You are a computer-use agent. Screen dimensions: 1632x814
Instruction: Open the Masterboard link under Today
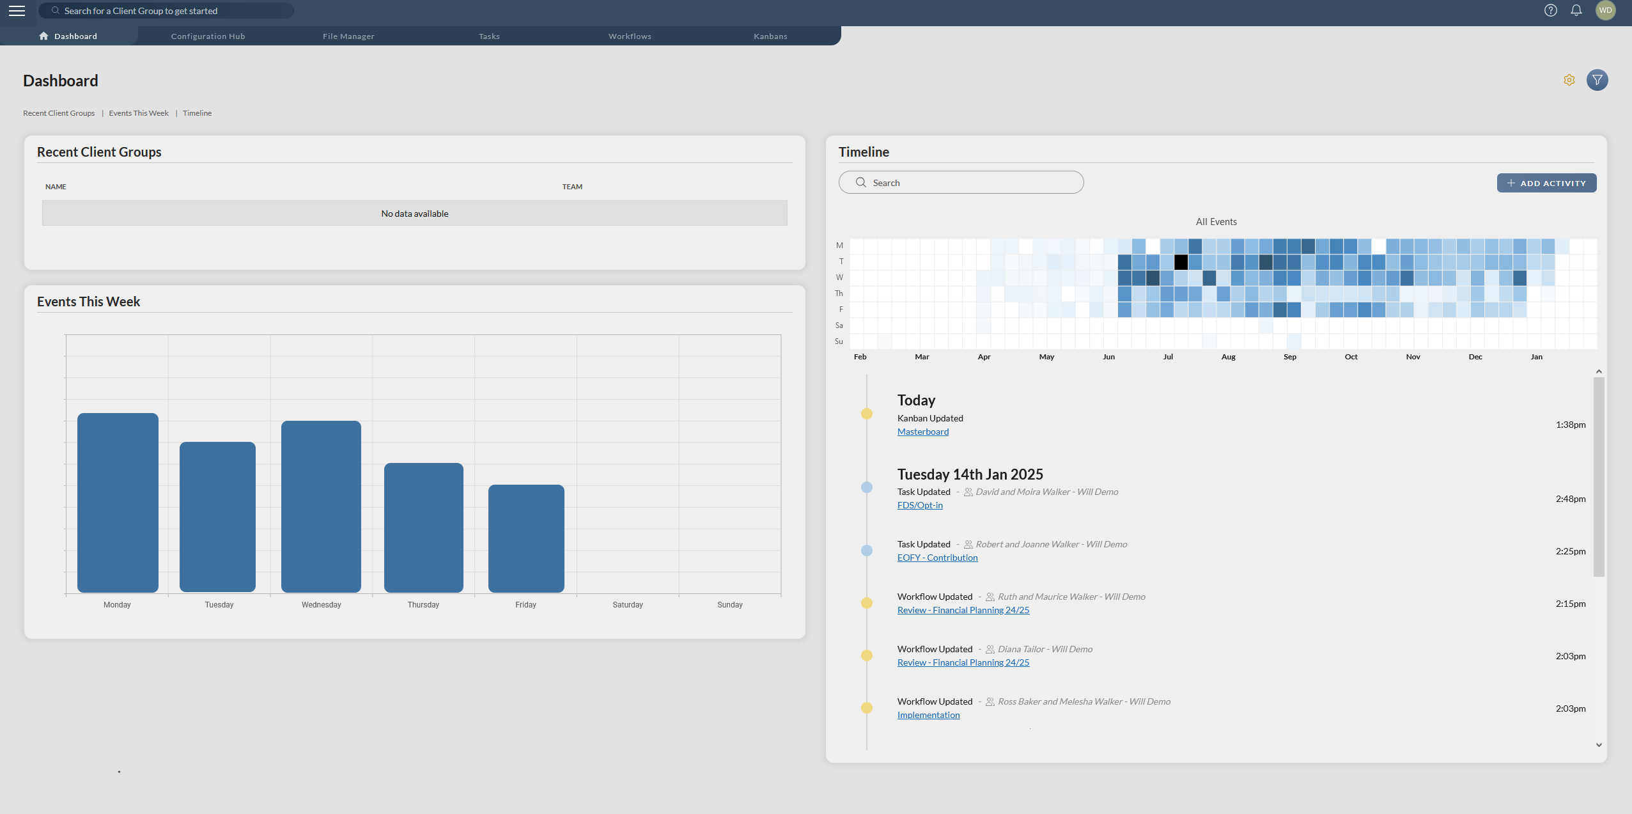tap(922, 432)
